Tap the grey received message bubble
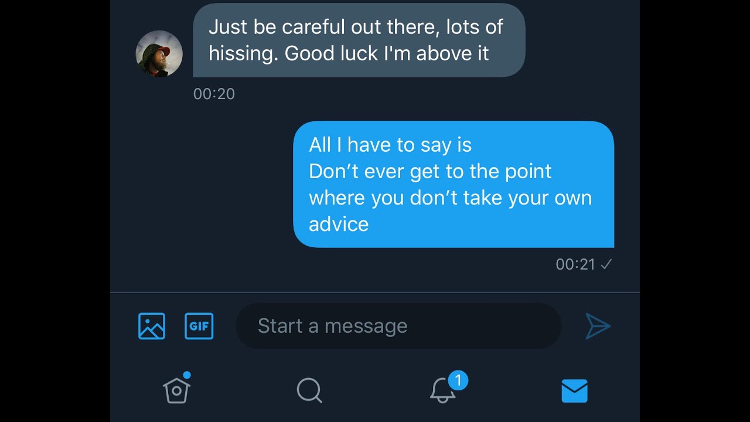 pos(359,40)
